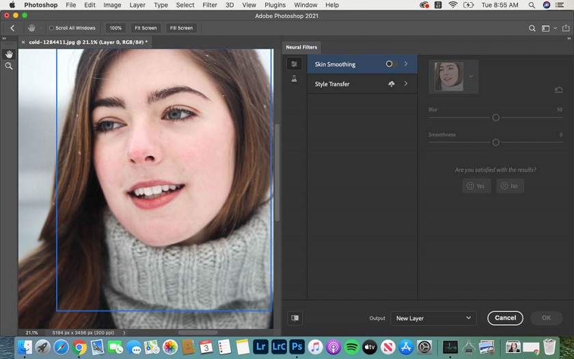Image resolution: width=574 pixels, height=359 pixels.
Task: Open Podcasts from the dock
Action: pyautogui.click(x=333, y=347)
